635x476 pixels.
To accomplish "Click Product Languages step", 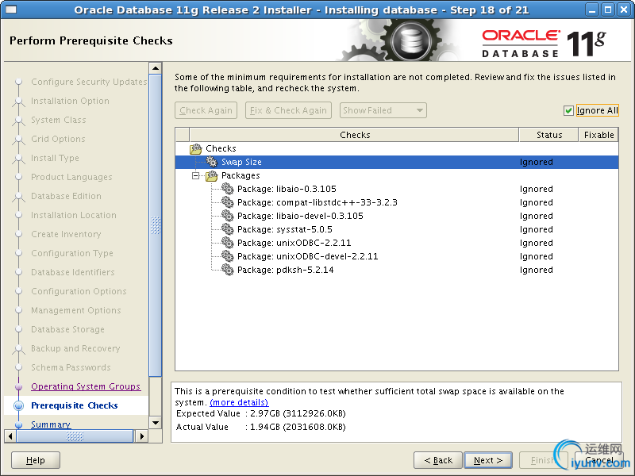I will (71, 177).
